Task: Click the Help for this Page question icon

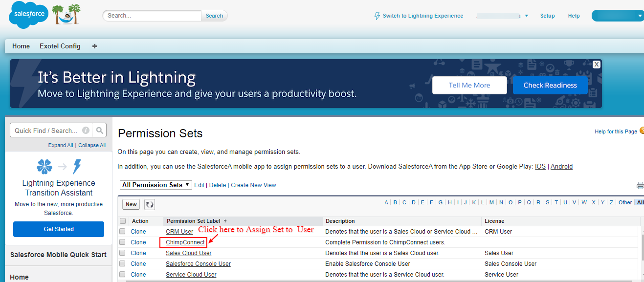Action: [642, 130]
